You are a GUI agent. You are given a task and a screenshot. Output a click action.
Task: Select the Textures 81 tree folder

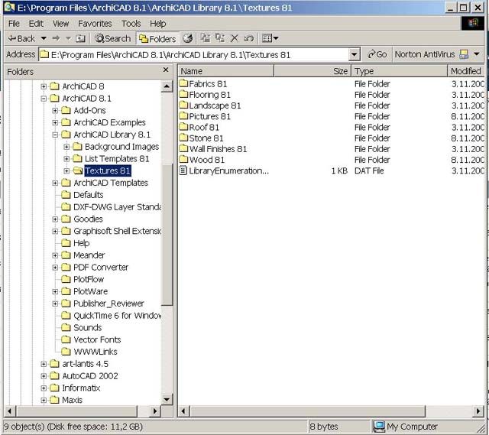point(107,170)
